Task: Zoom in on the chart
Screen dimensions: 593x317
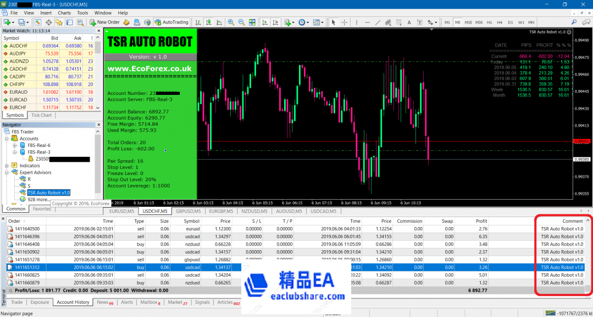Action: click(231, 22)
